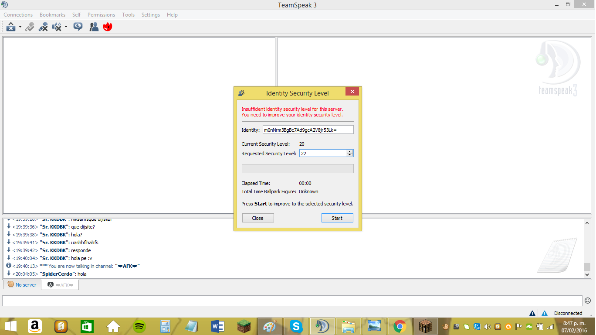Switch to the No server tab
Viewport: 596px width, 335px height.
point(22,285)
